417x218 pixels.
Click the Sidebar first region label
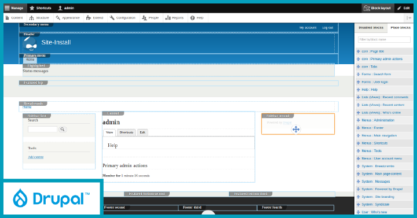(x=36, y=116)
